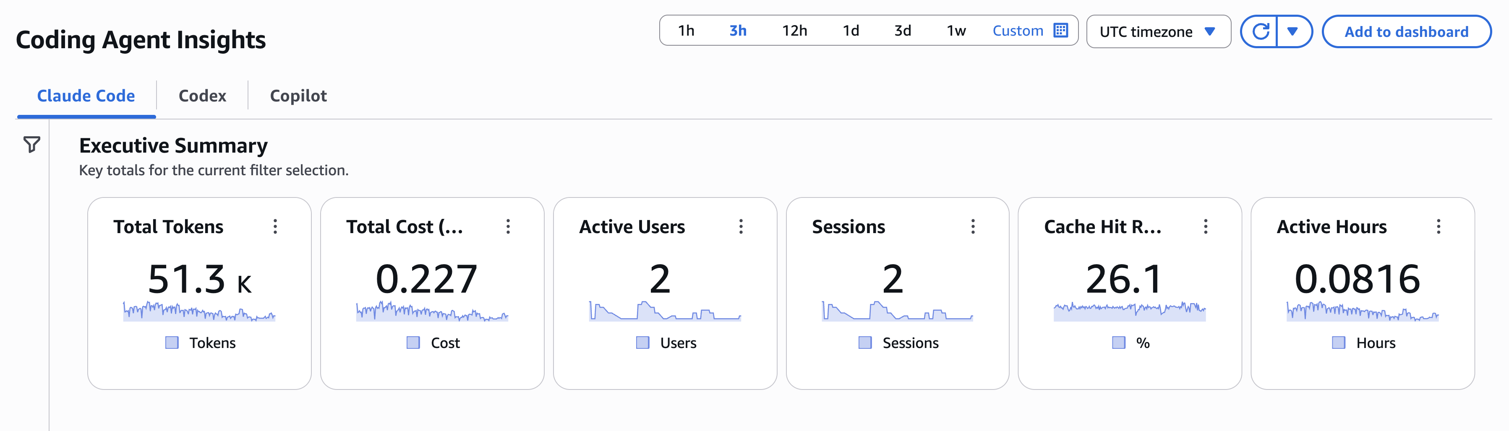Click the 51.3 K tokens value

pyautogui.click(x=200, y=279)
